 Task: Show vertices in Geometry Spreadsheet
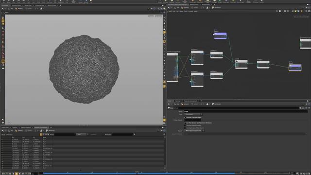point(43,135)
